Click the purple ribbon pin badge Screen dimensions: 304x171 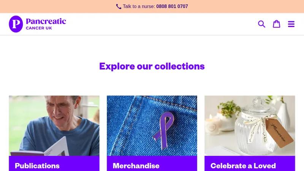tap(163, 130)
